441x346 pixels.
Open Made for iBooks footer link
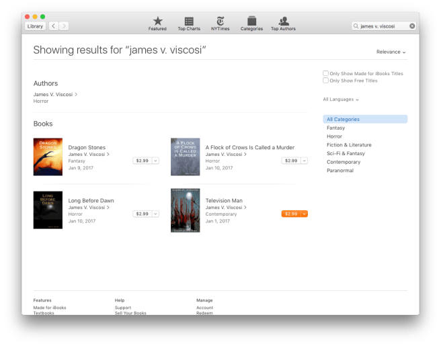click(x=50, y=308)
